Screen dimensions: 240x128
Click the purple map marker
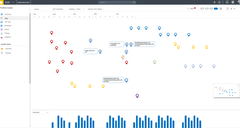pos(137,95)
